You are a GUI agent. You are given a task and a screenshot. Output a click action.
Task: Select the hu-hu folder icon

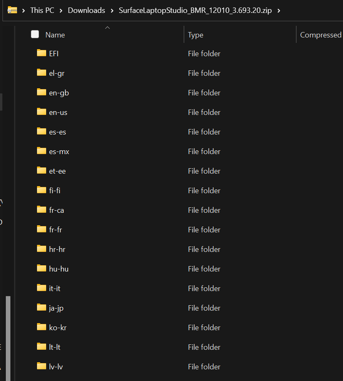coord(42,268)
